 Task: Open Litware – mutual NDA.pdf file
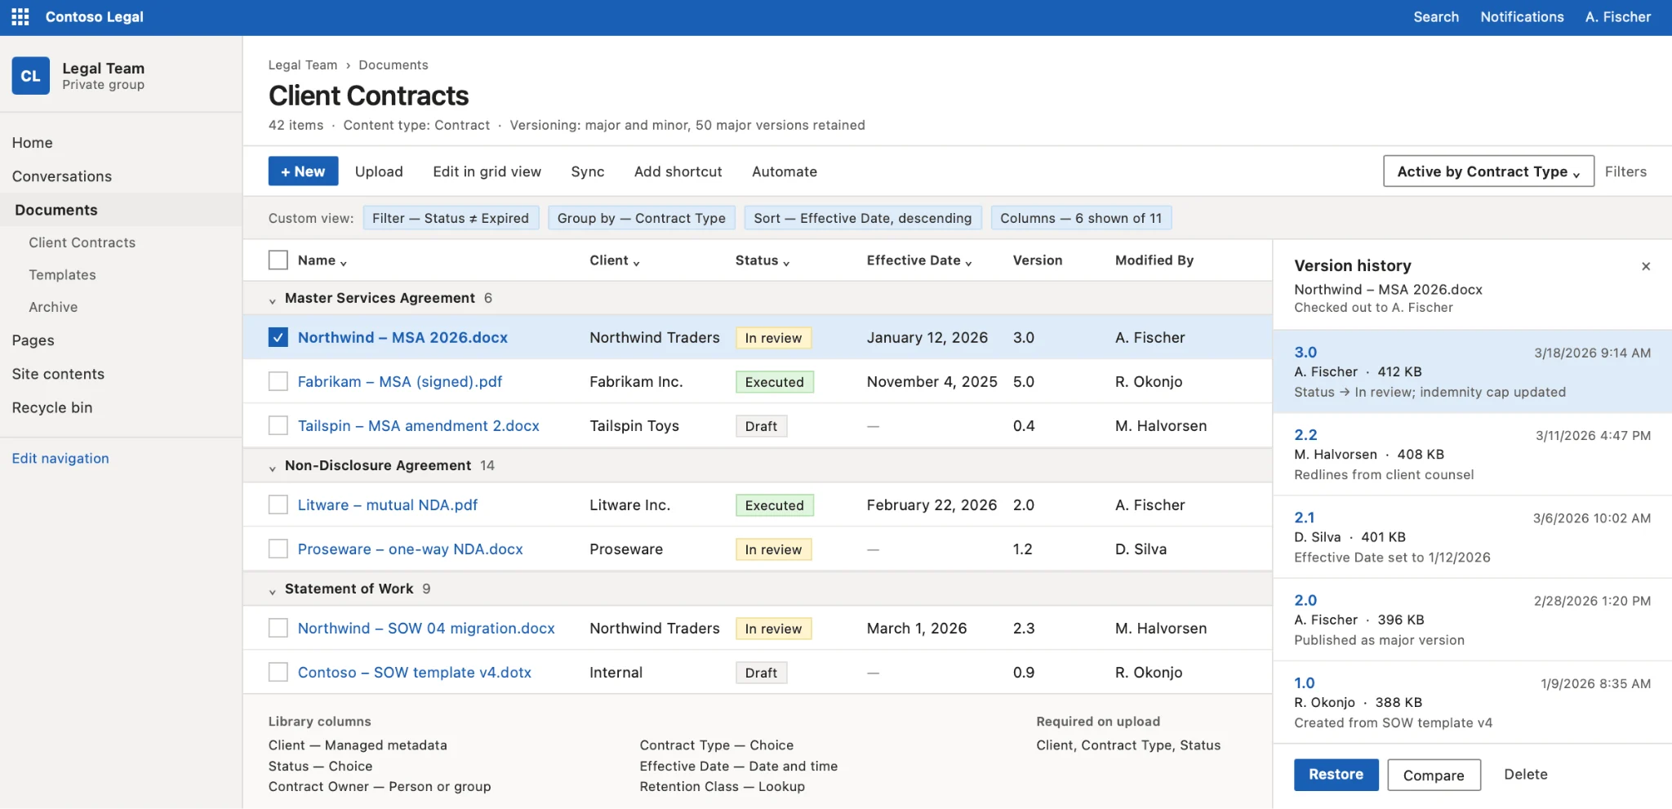coord(388,505)
